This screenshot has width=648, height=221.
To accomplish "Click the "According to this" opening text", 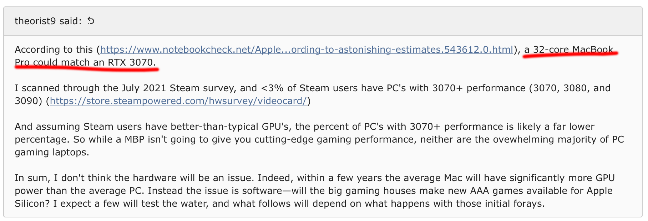I will (54, 50).
